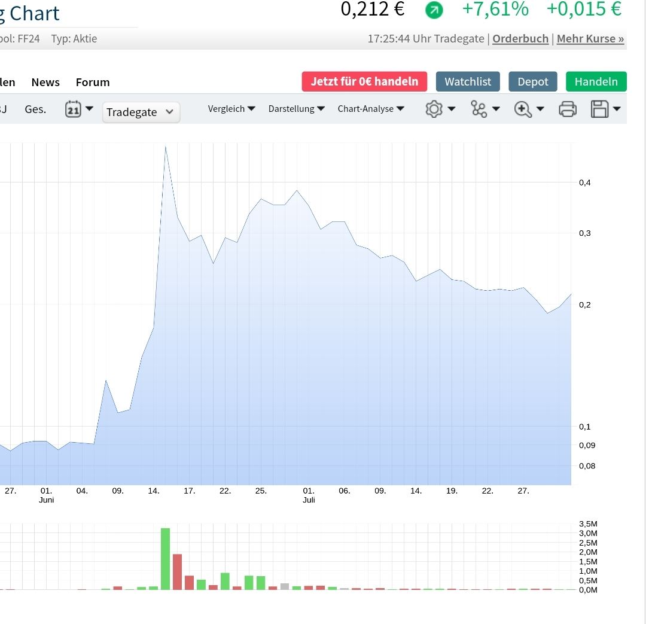Open the Forum section

tap(93, 82)
